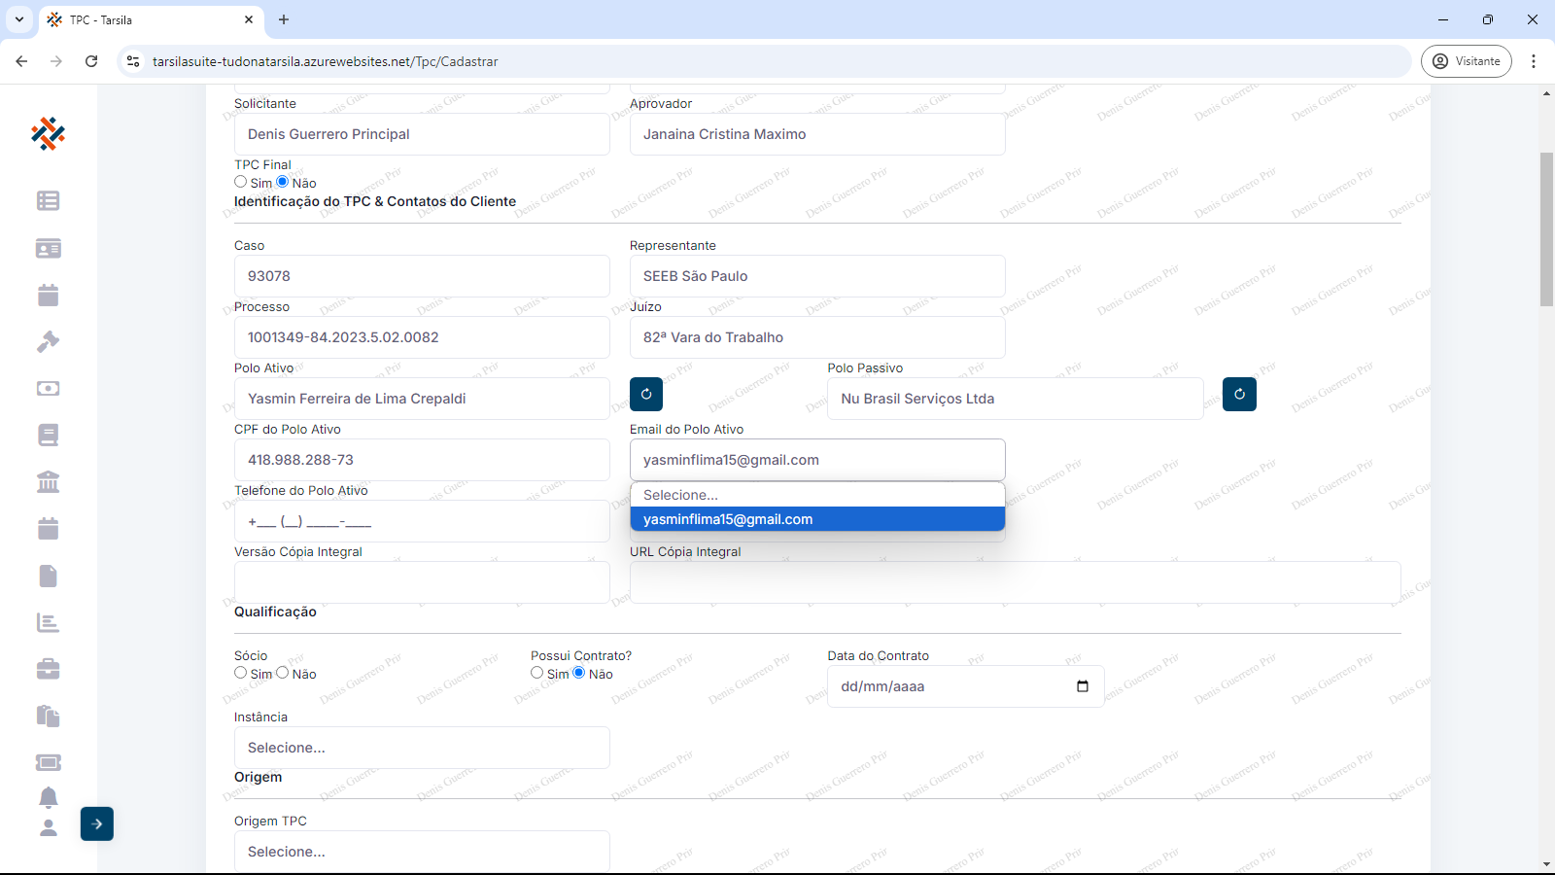Refresh the Polo Passivo field
The image size is (1555, 875).
coord(1239,394)
